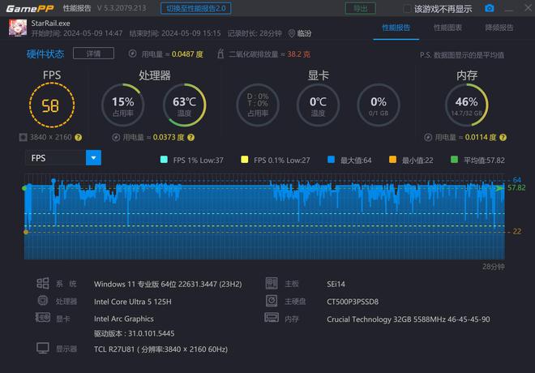Click the text Intel Arc Graphics
535x373 pixels.
(124, 319)
